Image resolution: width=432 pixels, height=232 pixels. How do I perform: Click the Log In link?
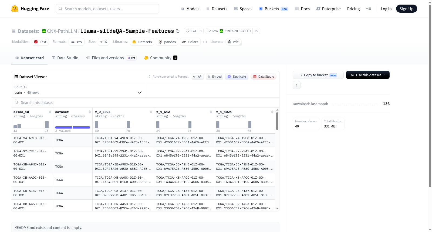(x=386, y=9)
